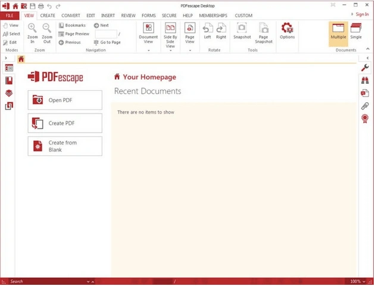Screen dimensions: 375x286
Task: Click the Create PDF button
Action: point(65,123)
